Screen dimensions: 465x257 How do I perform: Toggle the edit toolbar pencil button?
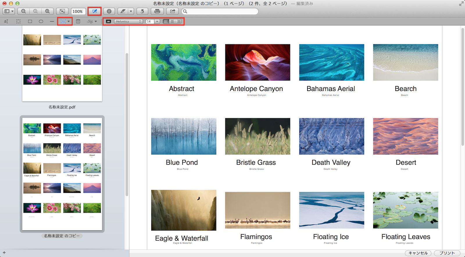coord(94,11)
